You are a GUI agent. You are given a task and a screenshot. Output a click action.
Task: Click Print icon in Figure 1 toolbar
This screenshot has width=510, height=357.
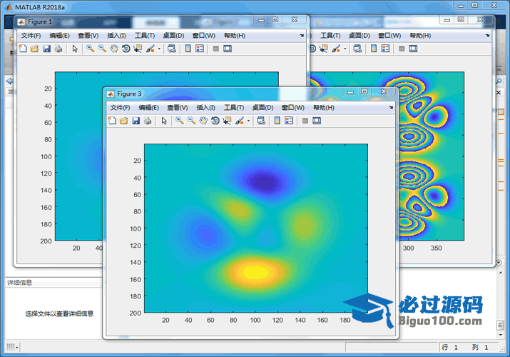[58, 49]
